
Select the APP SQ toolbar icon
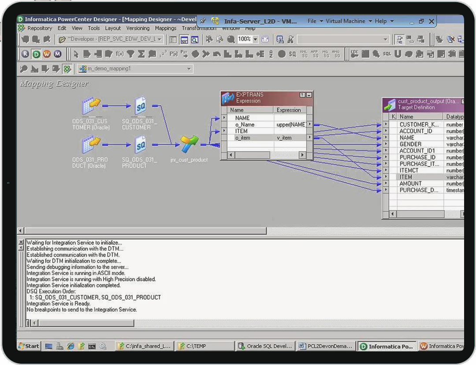[x=315, y=54]
